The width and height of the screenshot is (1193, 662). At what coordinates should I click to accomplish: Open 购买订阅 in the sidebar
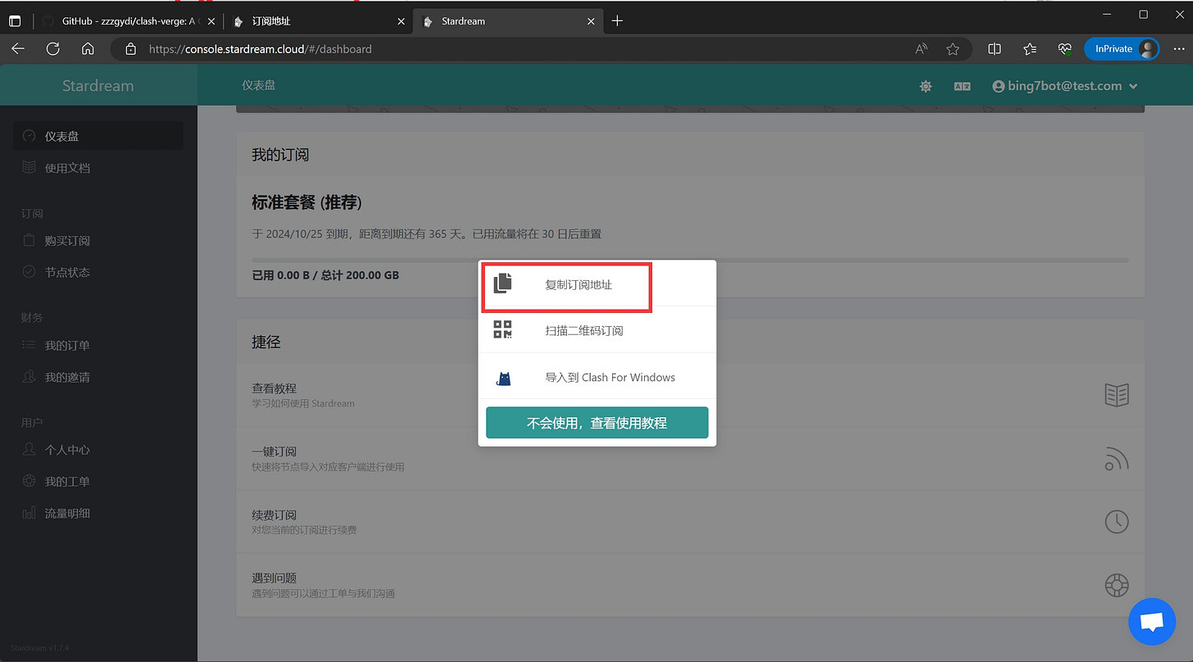pos(98,241)
